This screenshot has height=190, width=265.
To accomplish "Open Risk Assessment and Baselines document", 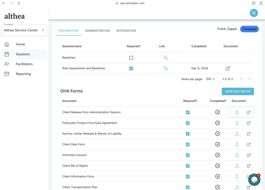I will [x=228, y=68].
